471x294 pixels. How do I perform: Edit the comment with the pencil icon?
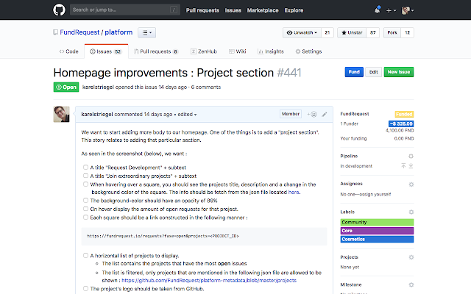[324, 114]
